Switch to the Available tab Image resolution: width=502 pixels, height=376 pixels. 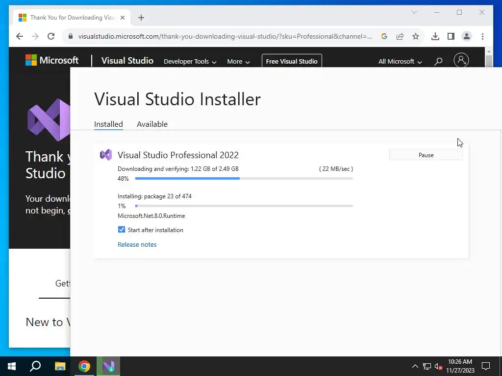tap(152, 124)
